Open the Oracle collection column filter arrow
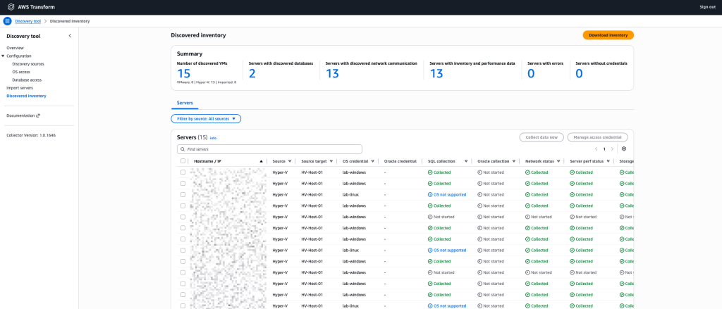 pos(514,161)
